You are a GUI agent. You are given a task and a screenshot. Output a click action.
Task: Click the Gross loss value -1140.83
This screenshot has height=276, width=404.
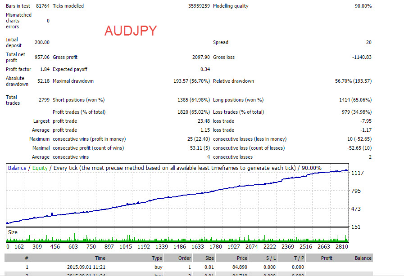[x=362, y=57]
